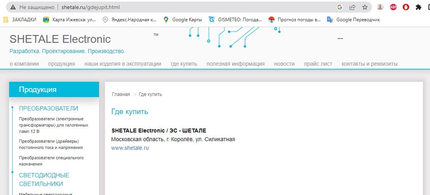Open the 'о компании' menu item
The image size is (430, 195).
pyautogui.click(x=24, y=64)
